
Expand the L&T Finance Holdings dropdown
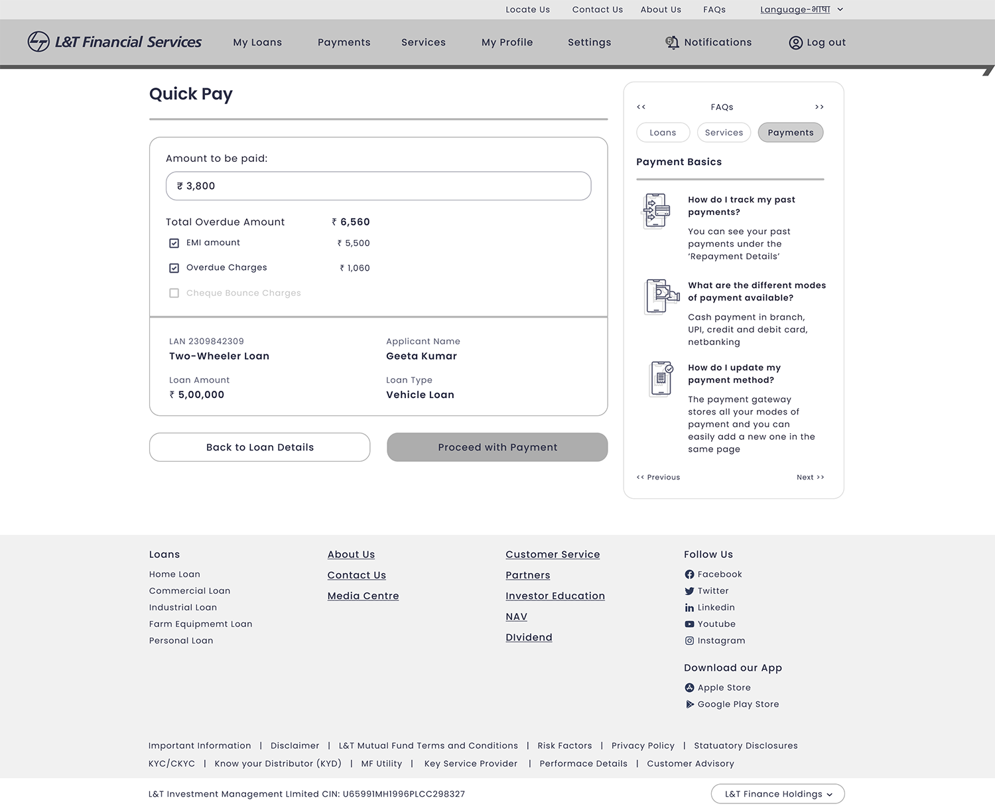[777, 794]
